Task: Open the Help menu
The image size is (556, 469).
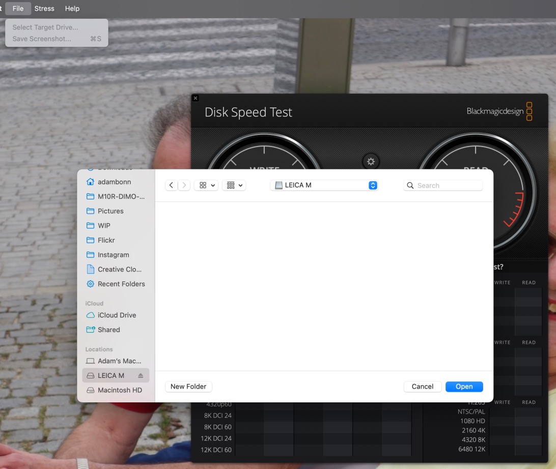Action: click(72, 9)
